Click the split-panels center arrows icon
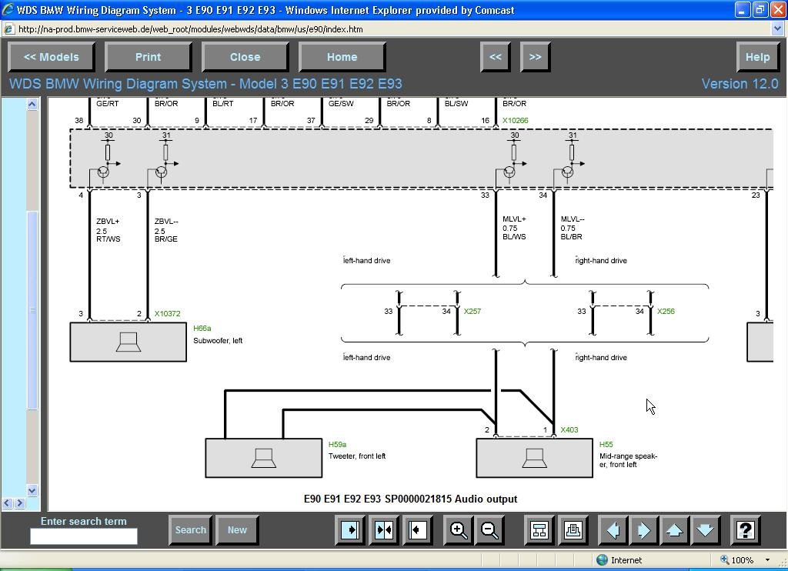 (x=384, y=529)
